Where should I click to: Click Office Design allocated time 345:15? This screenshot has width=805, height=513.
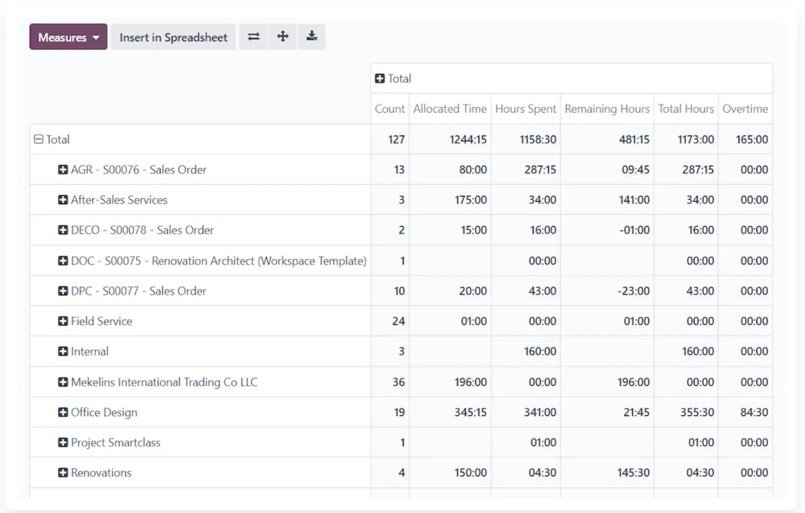point(450,412)
